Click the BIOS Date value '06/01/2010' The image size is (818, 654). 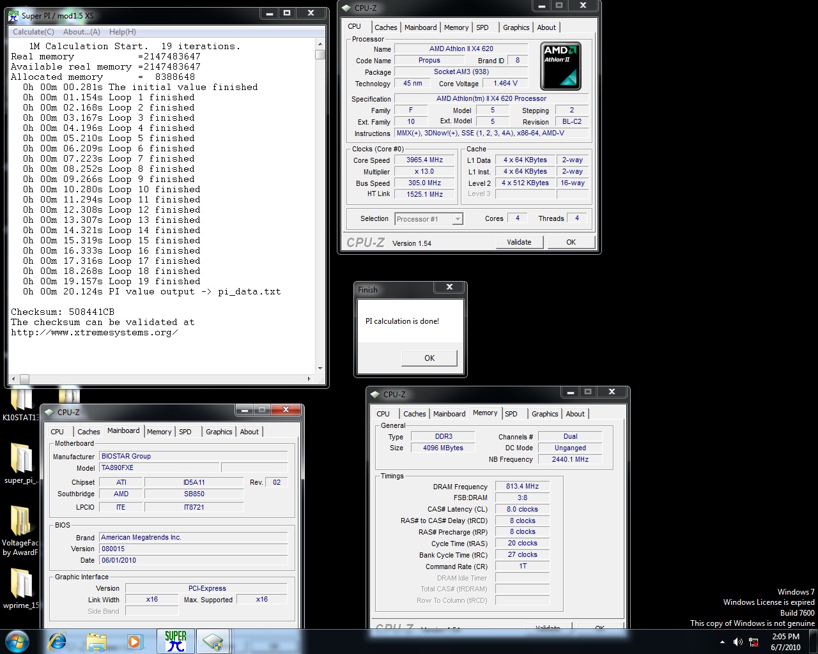point(194,560)
